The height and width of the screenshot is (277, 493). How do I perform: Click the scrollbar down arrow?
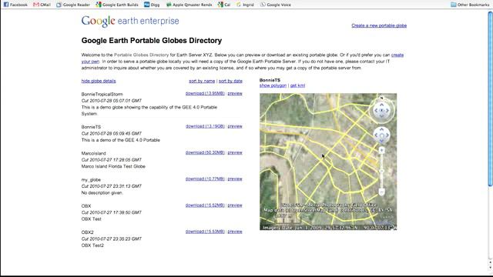490,268
